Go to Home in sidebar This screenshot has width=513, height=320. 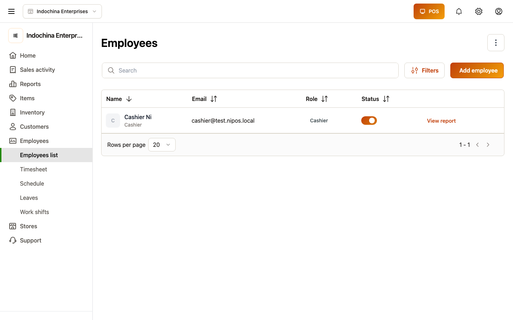tap(46, 55)
